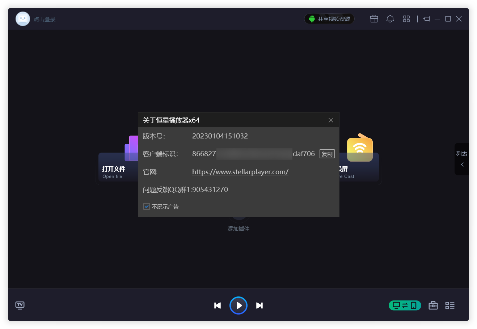Screen dimensions: 477x329
Task: Open the notification bell
Action: tap(390, 19)
